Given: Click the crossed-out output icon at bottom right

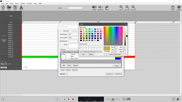Looking at the screenshot, I should point(178,99).
